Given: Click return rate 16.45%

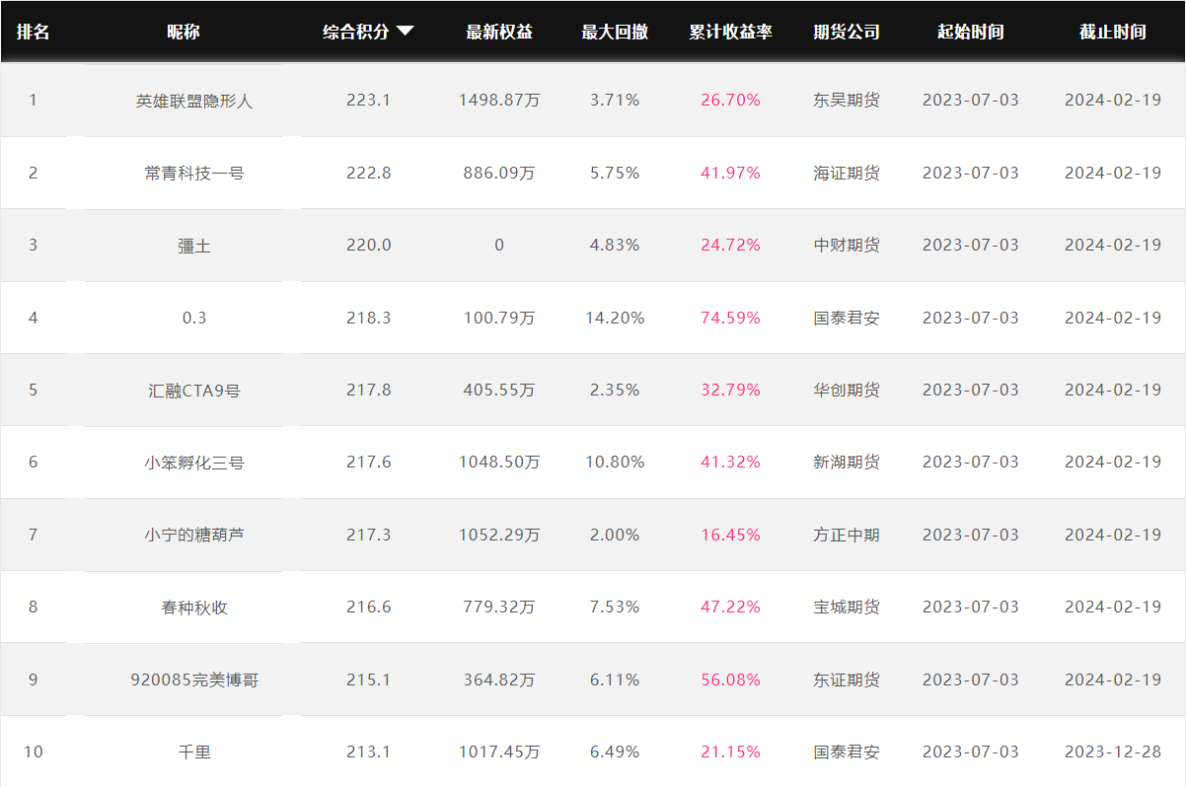Looking at the screenshot, I should click(x=731, y=535).
